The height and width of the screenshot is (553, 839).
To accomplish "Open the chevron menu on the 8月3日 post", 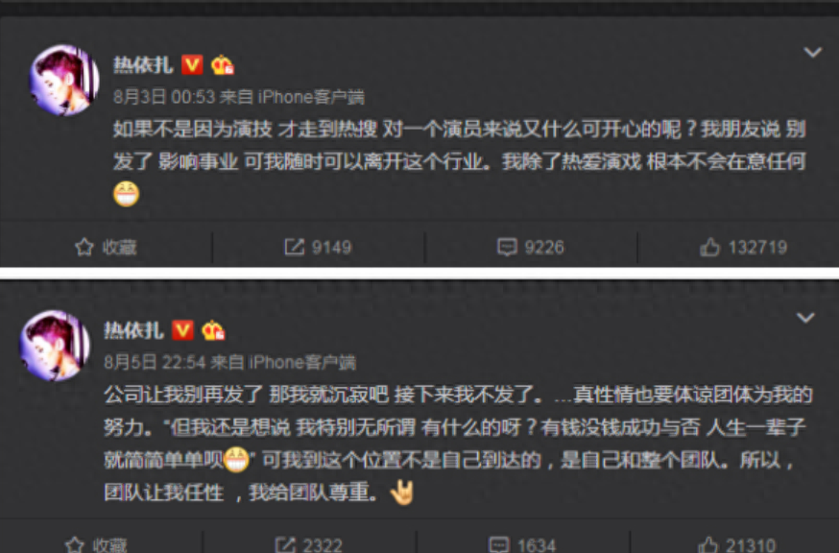I will point(812,53).
